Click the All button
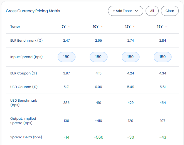 152,11
